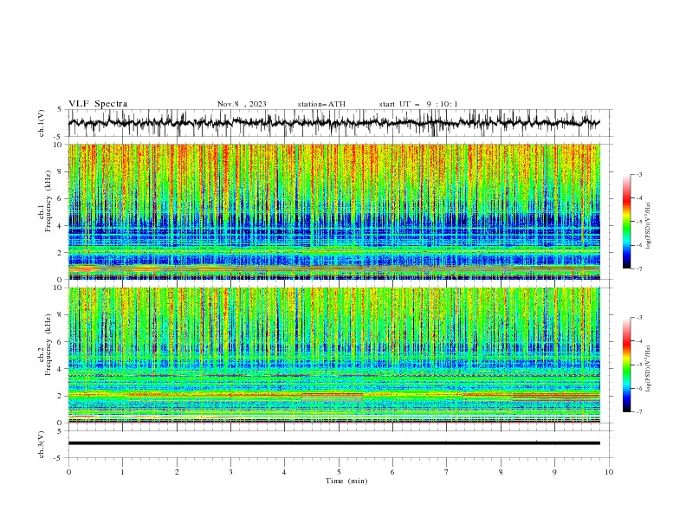
Task: Click the ch.1 spectrogram plot area
Action: point(333,211)
